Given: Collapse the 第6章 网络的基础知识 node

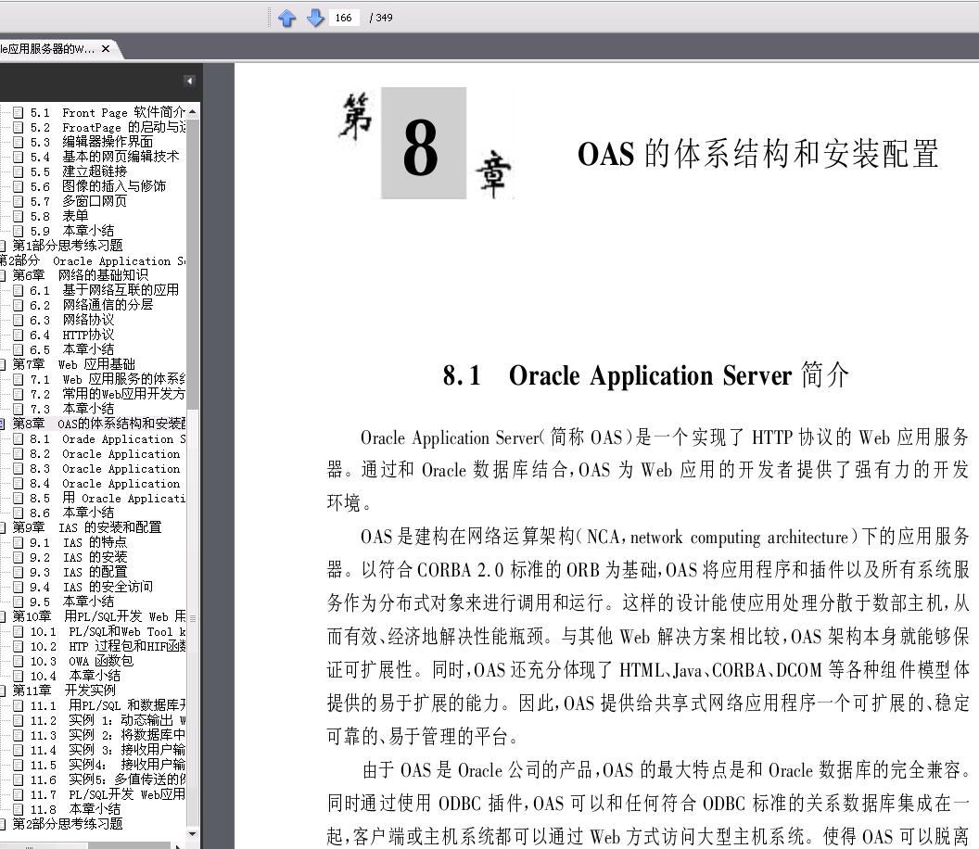Looking at the screenshot, I should point(3,275).
